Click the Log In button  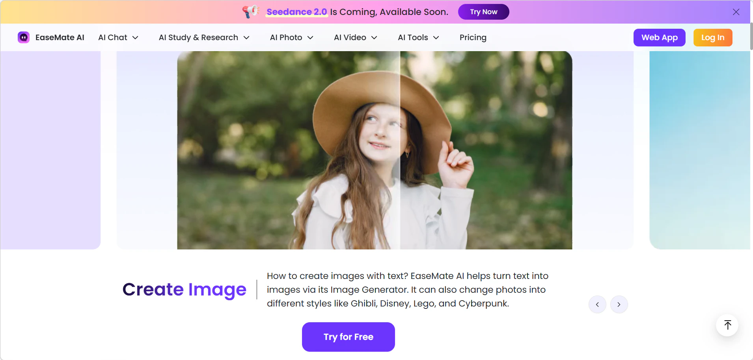pyautogui.click(x=713, y=37)
